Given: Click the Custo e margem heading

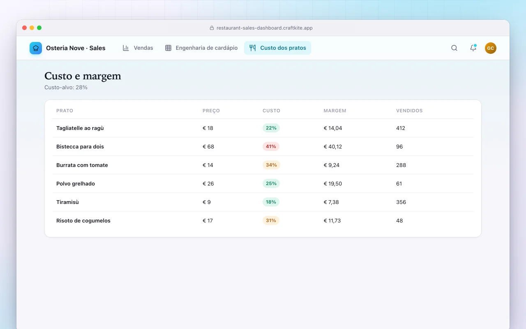Looking at the screenshot, I should coord(83,76).
